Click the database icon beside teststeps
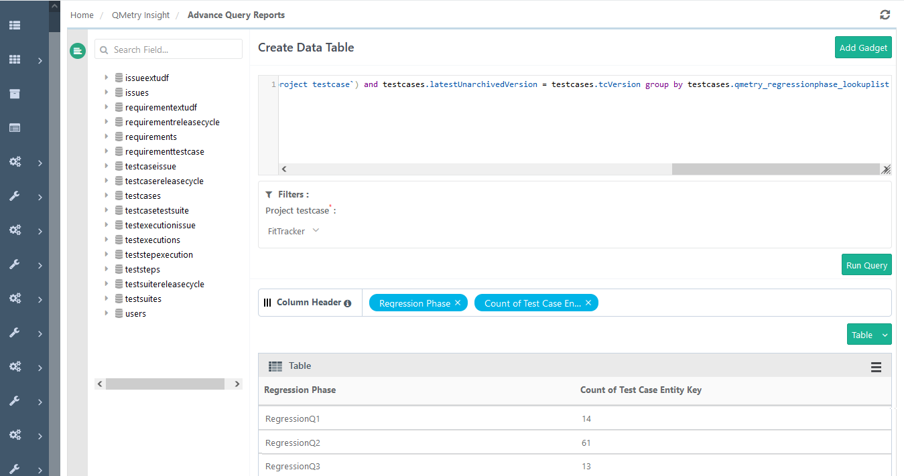904x476 pixels. (119, 269)
